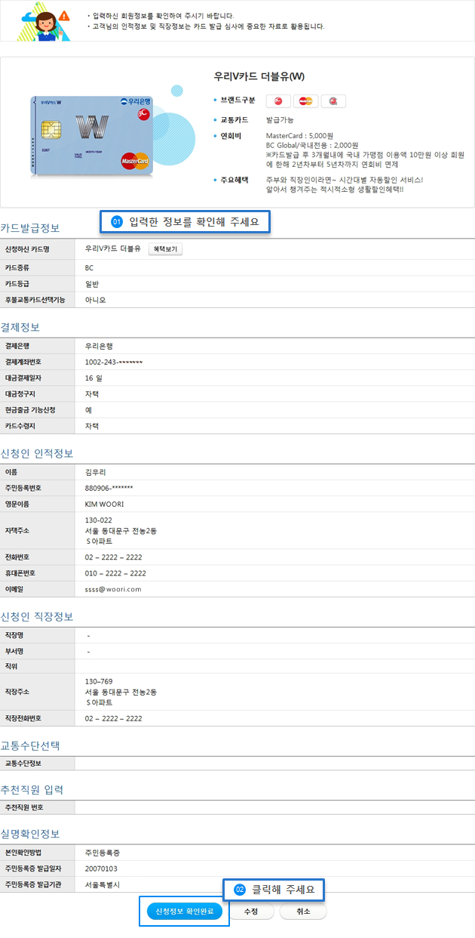Screen dimensions: 475x938
Task: Click the 추천직원 입력 section heading
Action: point(32,789)
